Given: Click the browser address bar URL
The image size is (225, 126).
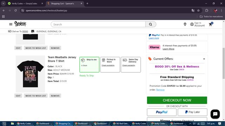Looking at the screenshot, I should pos(46,10).
